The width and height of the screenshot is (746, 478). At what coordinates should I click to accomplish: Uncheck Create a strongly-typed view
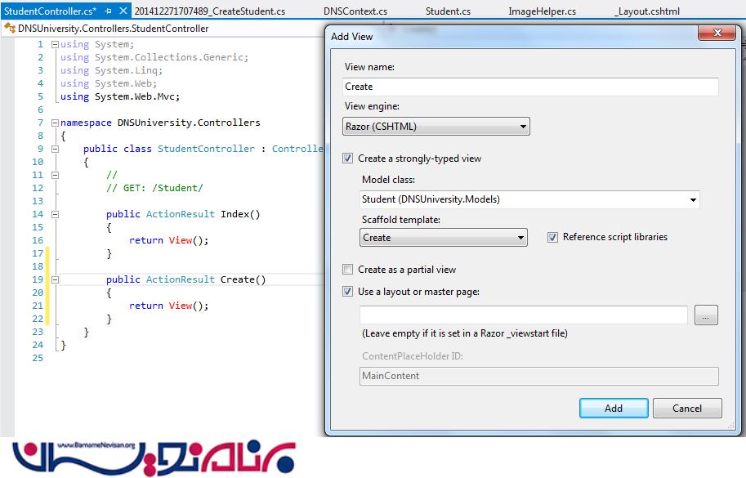click(x=349, y=159)
